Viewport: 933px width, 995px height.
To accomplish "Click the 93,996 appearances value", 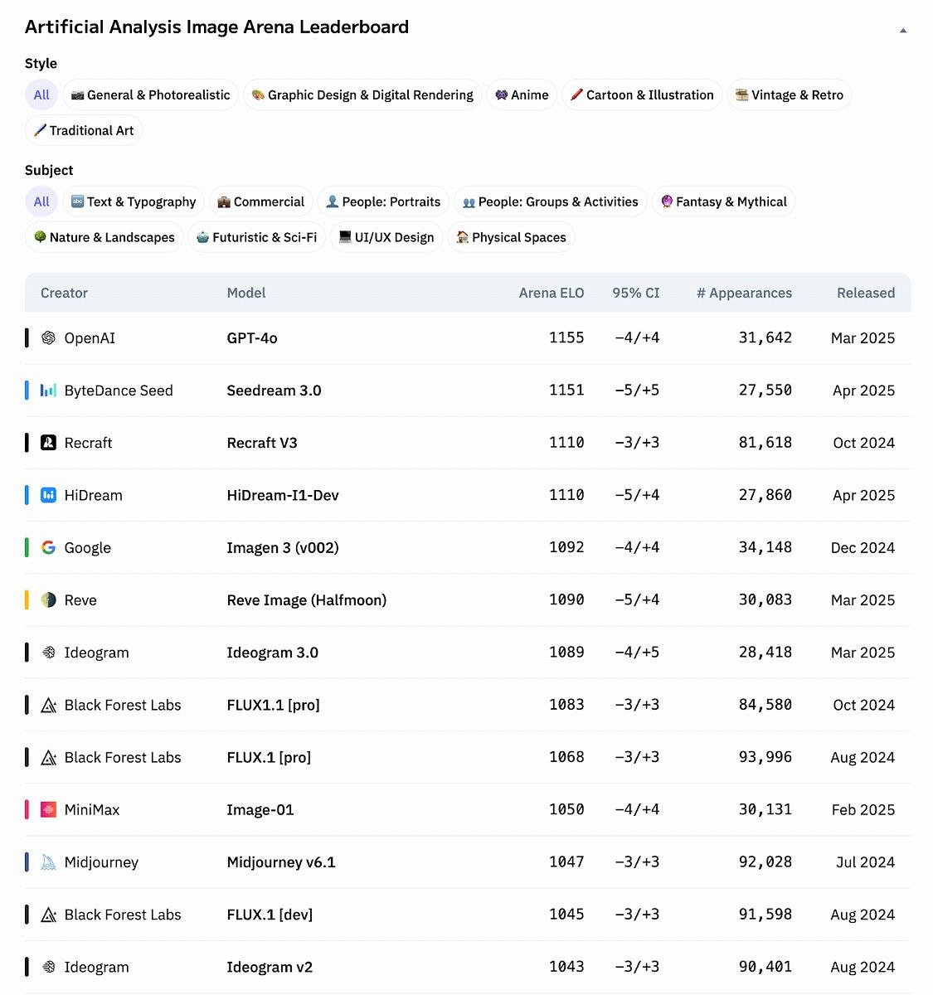I will click(765, 757).
